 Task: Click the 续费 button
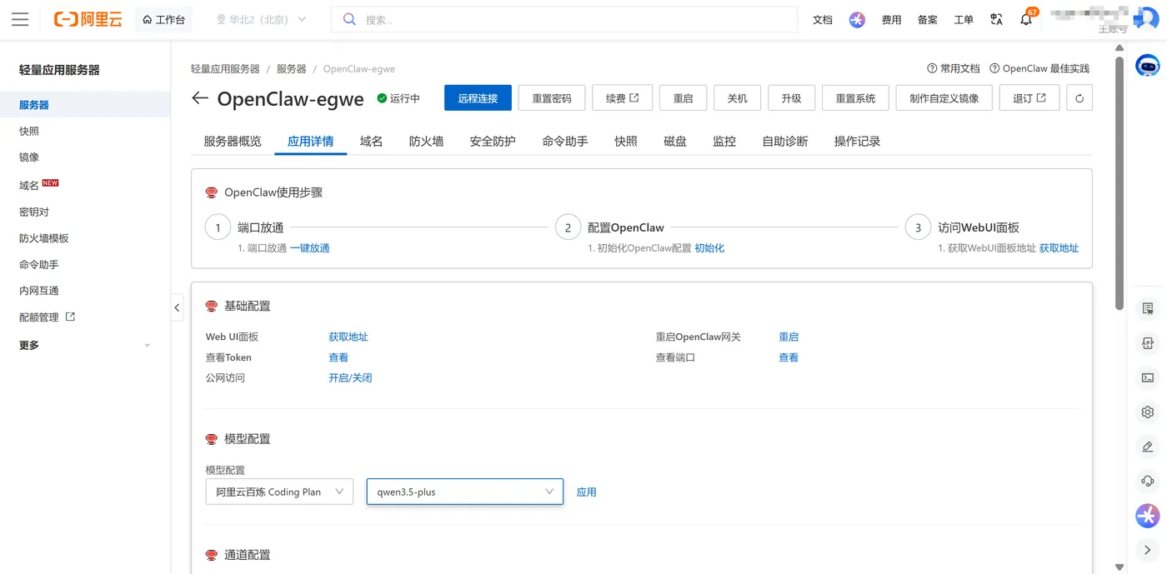pos(622,98)
